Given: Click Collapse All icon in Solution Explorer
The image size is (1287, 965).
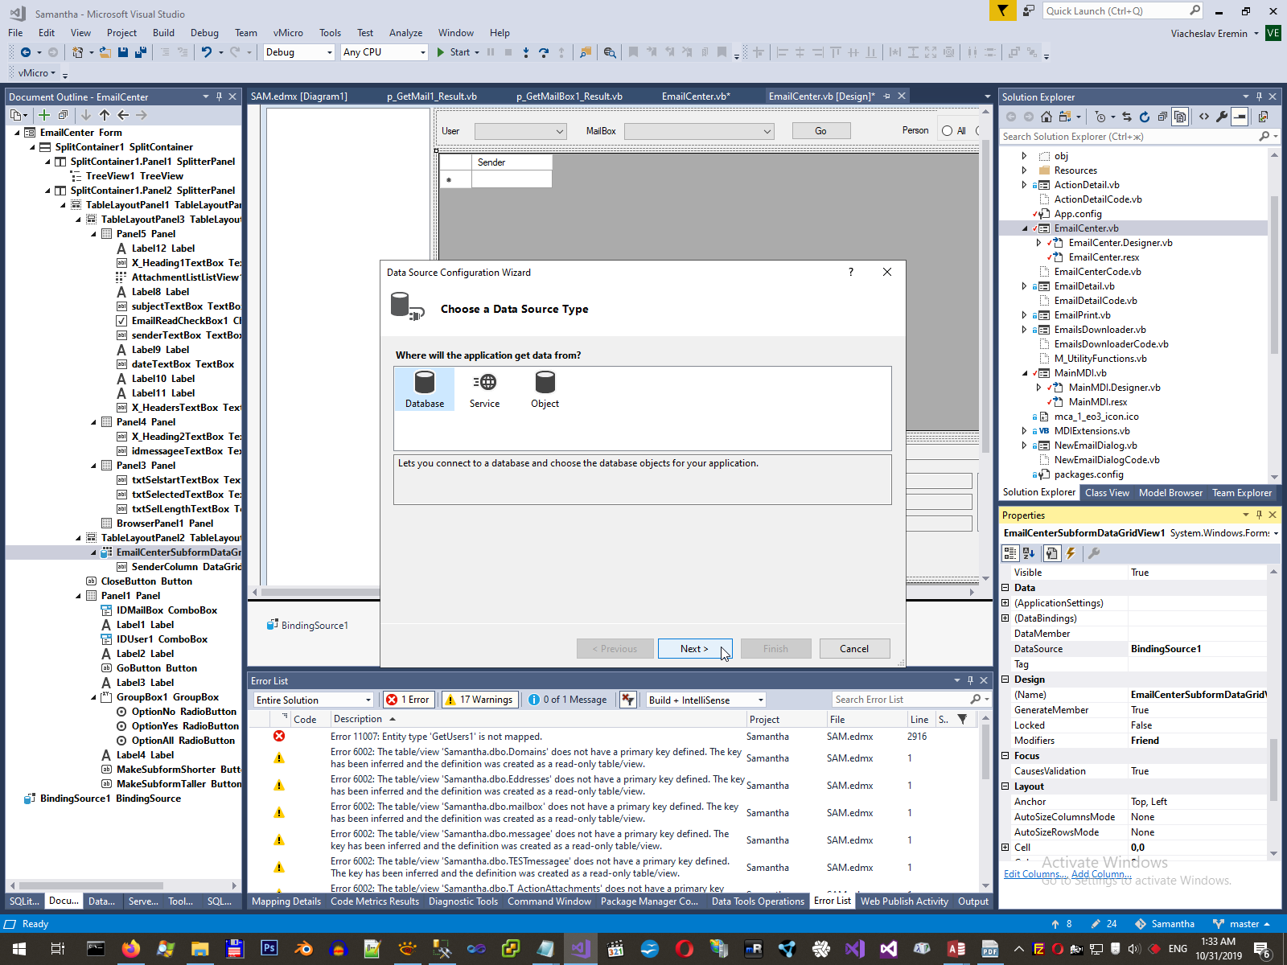Looking at the screenshot, I should (x=1162, y=117).
